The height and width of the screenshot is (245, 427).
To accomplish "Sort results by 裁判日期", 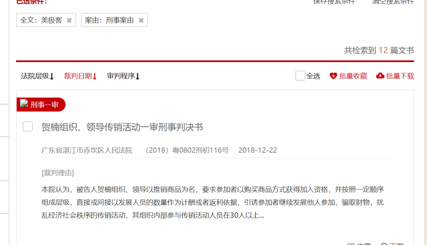I will pos(78,76).
